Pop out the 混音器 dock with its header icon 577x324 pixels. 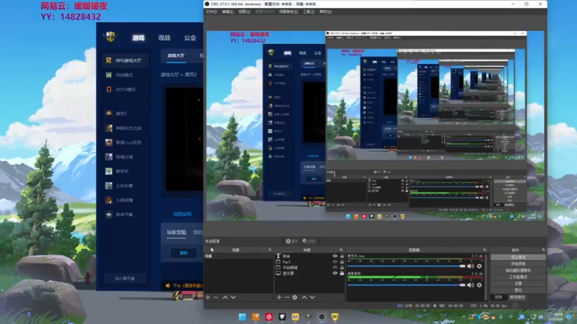pos(485,250)
